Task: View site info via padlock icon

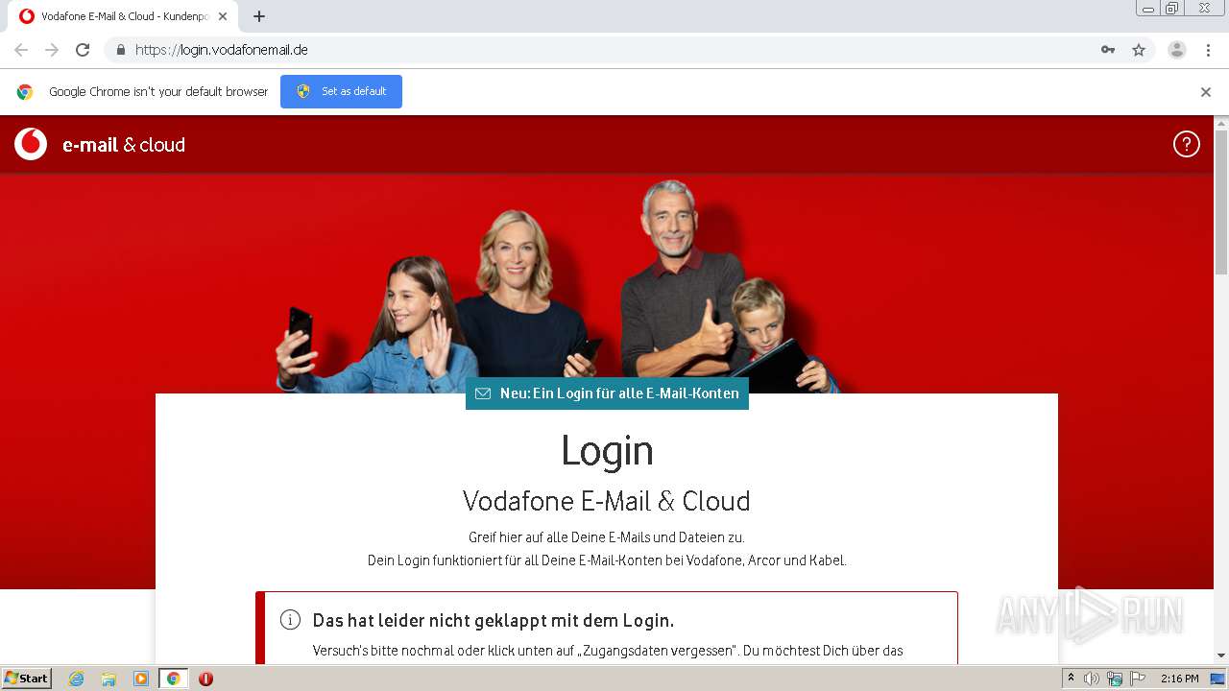Action: coord(120,50)
